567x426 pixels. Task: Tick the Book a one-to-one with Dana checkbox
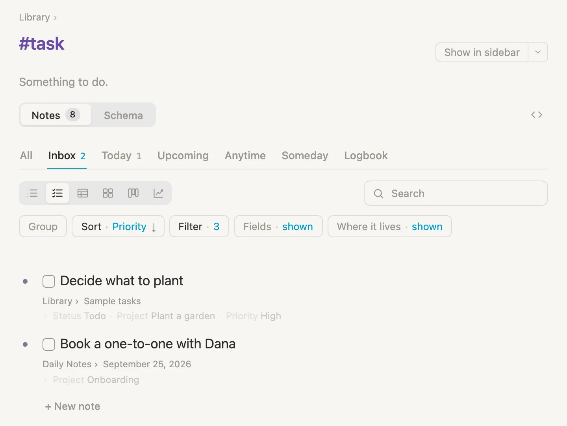[49, 344]
